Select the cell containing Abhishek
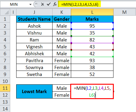 pos(34,53)
